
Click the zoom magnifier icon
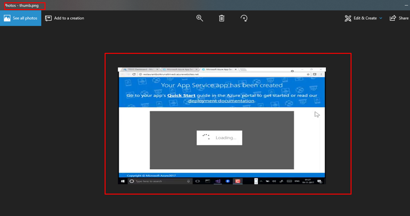pyautogui.click(x=200, y=18)
